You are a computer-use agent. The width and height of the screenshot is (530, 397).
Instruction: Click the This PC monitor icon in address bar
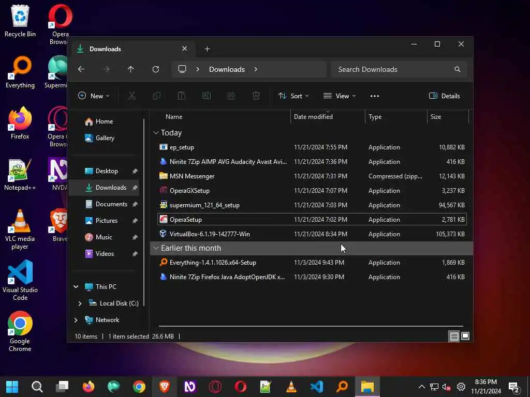coord(182,69)
